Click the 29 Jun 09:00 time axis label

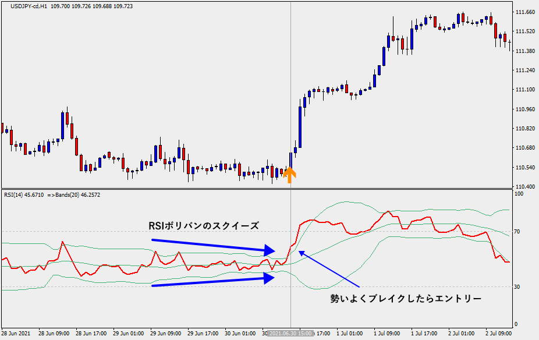(165, 334)
